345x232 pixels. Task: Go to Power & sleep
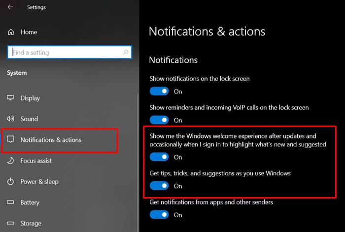click(39, 182)
